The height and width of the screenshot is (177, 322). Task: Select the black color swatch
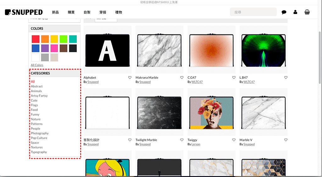click(73, 48)
